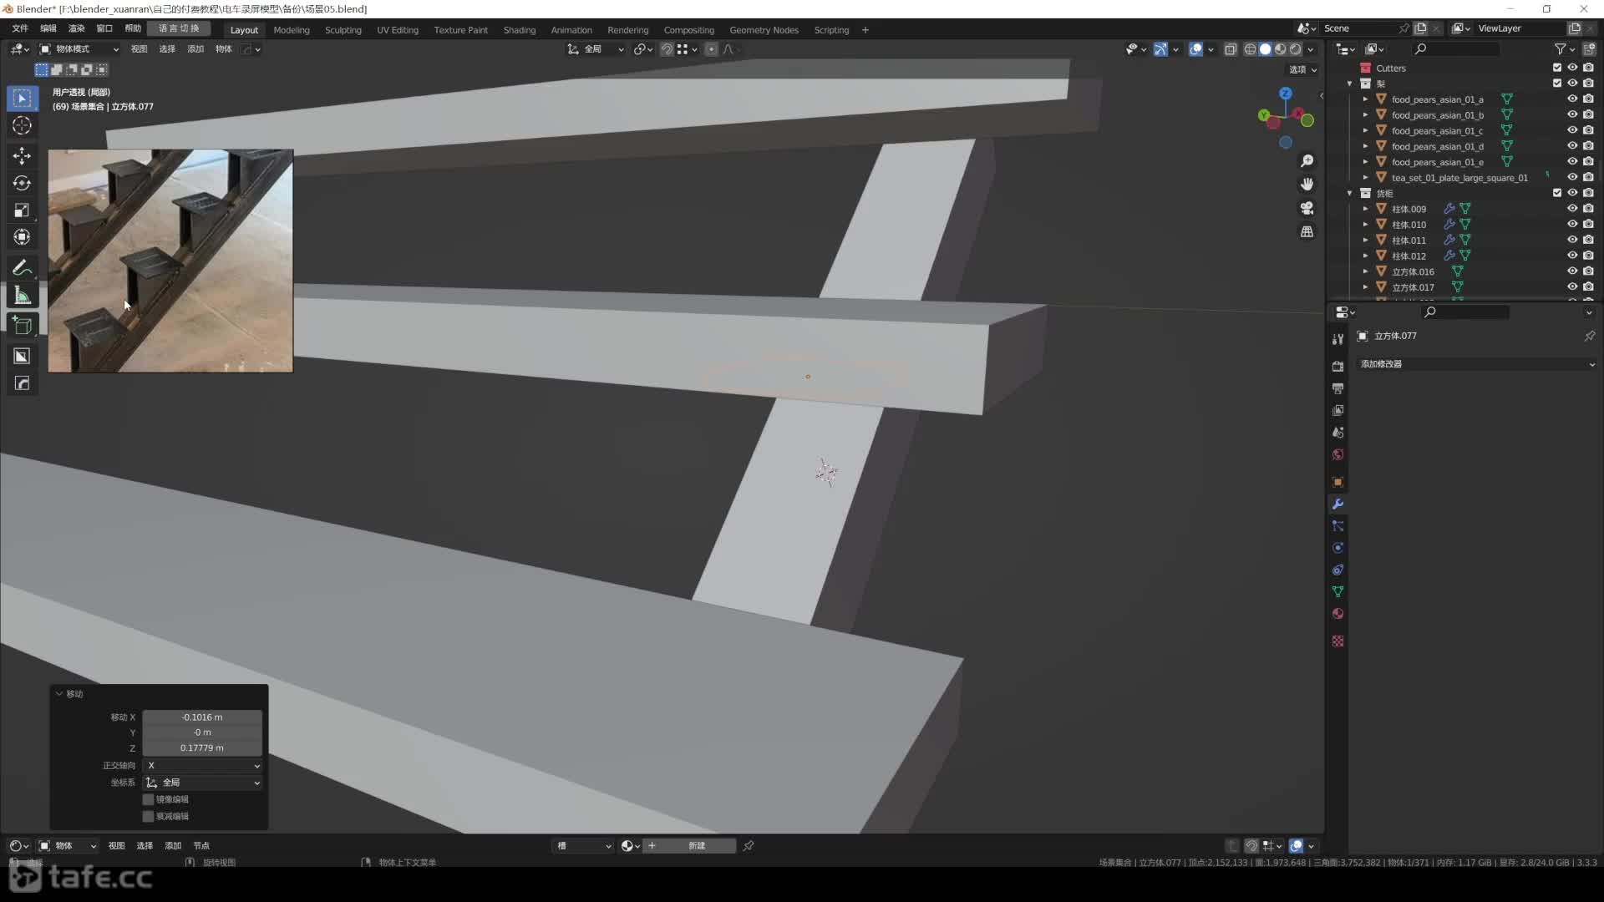Screen dimensions: 1604x902
Task: Open the Physics properties tab
Action: (x=1338, y=548)
